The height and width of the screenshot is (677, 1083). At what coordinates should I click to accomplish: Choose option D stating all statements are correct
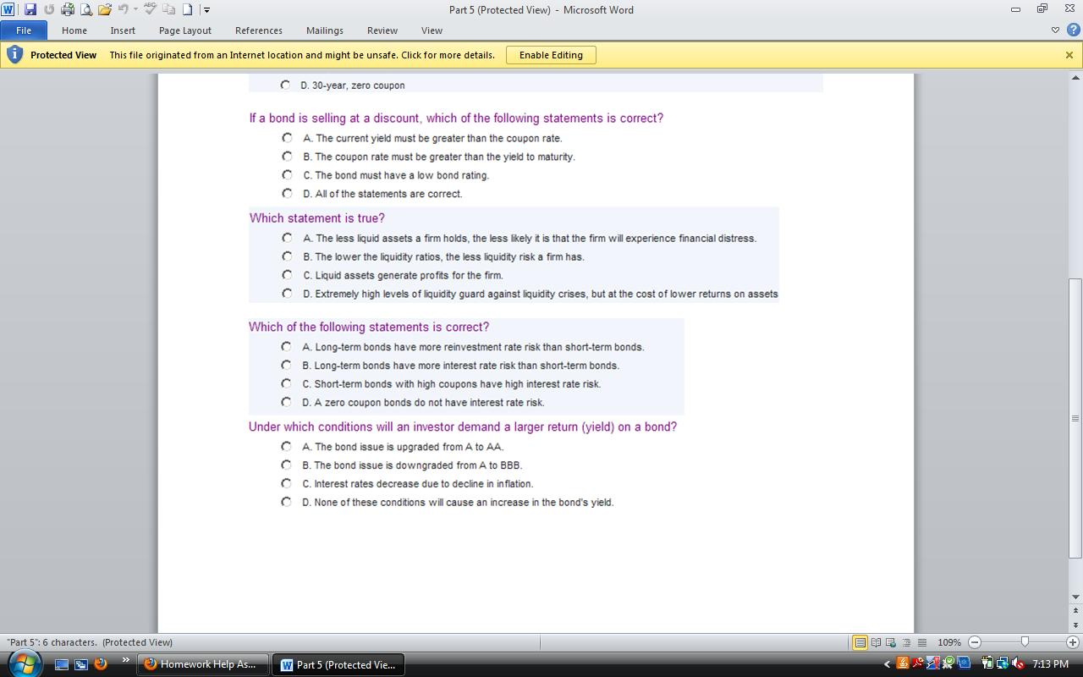pos(287,193)
